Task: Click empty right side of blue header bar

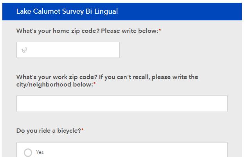Action: click(188, 11)
